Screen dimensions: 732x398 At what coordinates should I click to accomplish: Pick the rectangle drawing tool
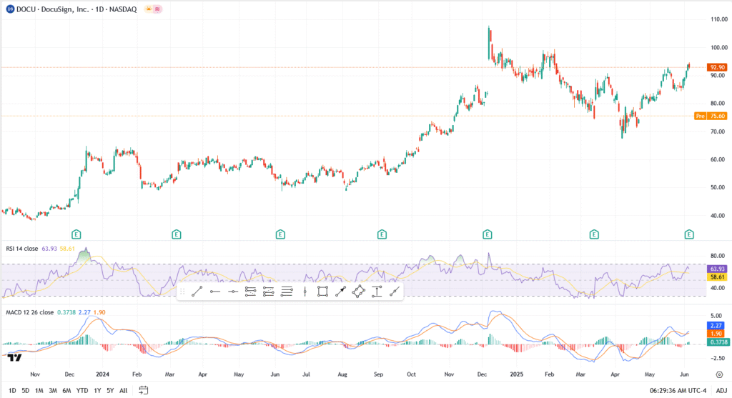click(x=322, y=291)
